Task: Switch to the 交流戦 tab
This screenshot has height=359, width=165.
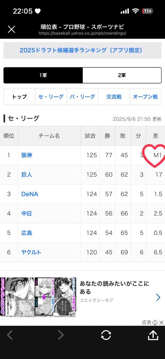Action: (114, 97)
